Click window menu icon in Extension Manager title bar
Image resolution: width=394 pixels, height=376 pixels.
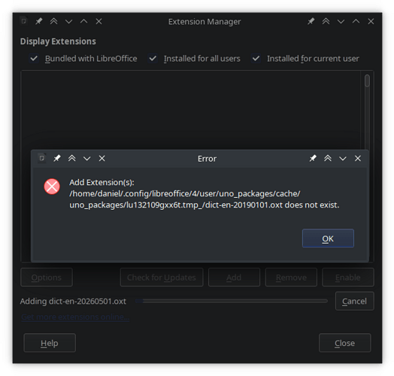click(24, 21)
